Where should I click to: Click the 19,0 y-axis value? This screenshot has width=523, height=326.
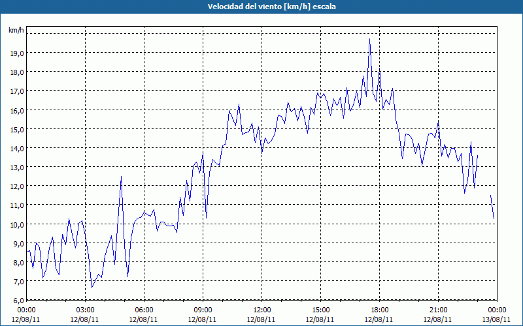click(x=16, y=53)
